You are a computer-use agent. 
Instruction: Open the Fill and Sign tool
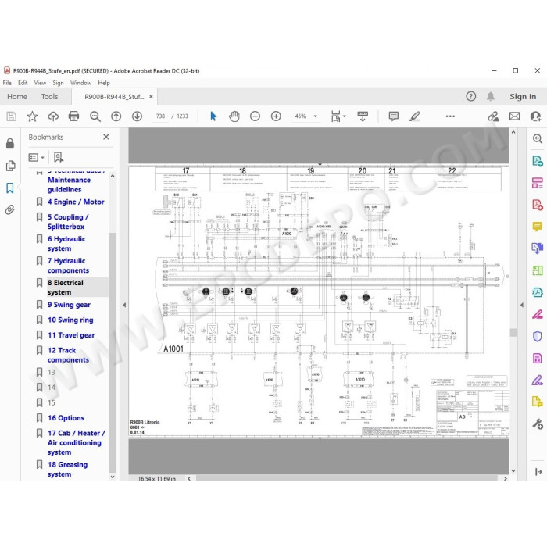pos(538,380)
